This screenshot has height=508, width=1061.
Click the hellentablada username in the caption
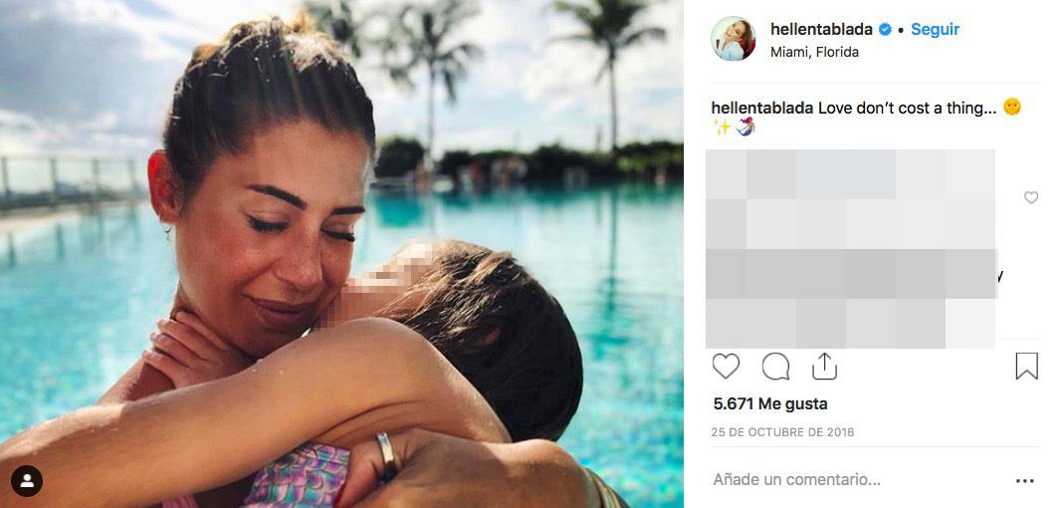click(762, 108)
